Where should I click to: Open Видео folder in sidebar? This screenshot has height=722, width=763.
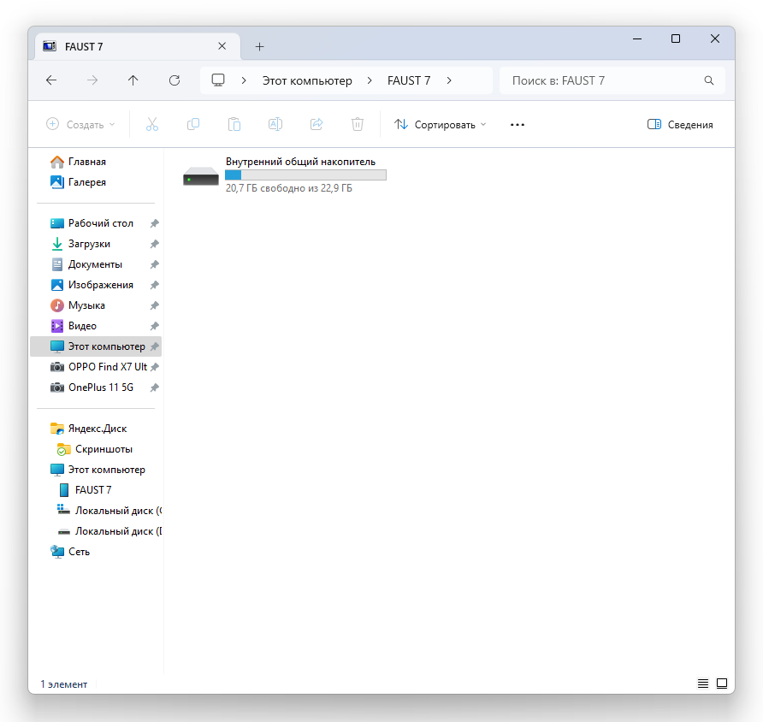(82, 326)
